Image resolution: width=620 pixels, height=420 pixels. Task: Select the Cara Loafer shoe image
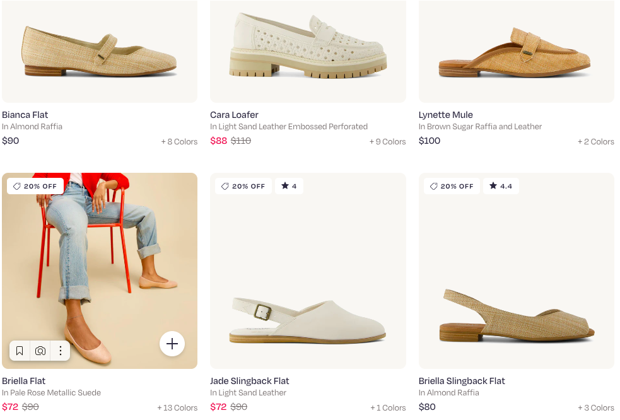point(308,47)
